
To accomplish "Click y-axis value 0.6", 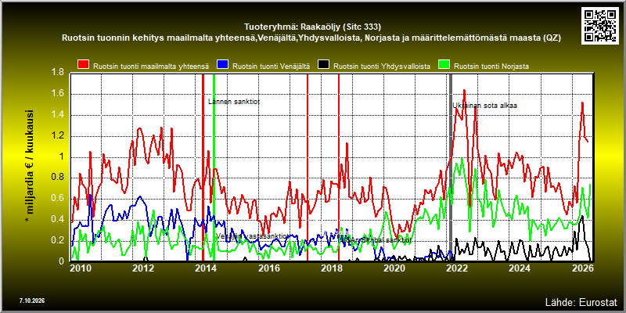I will (x=58, y=199).
